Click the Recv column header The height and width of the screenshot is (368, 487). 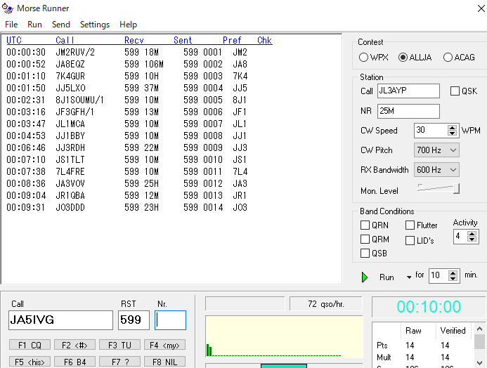134,40
